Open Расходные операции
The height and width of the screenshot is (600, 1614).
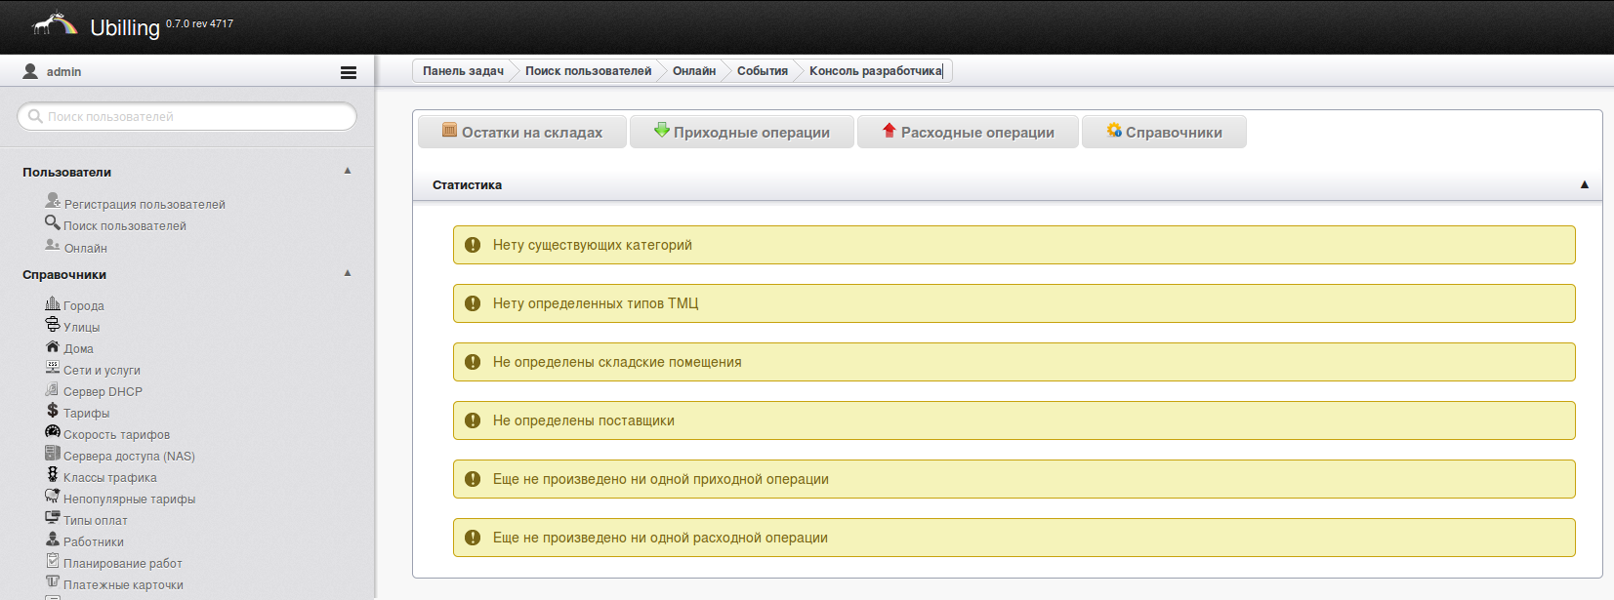[x=968, y=133]
